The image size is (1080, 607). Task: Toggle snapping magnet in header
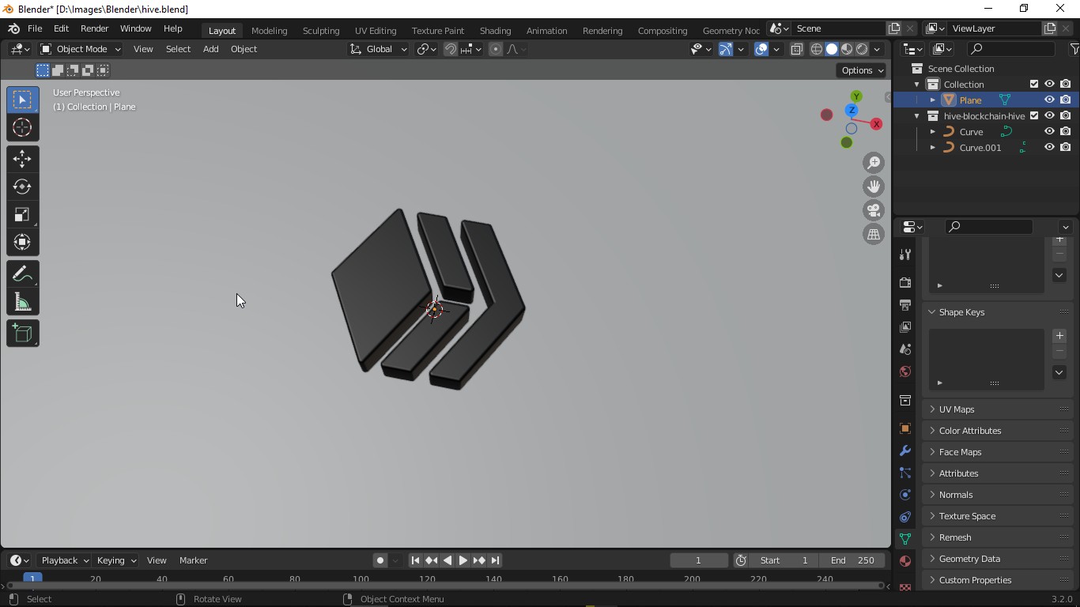click(x=450, y=49)
